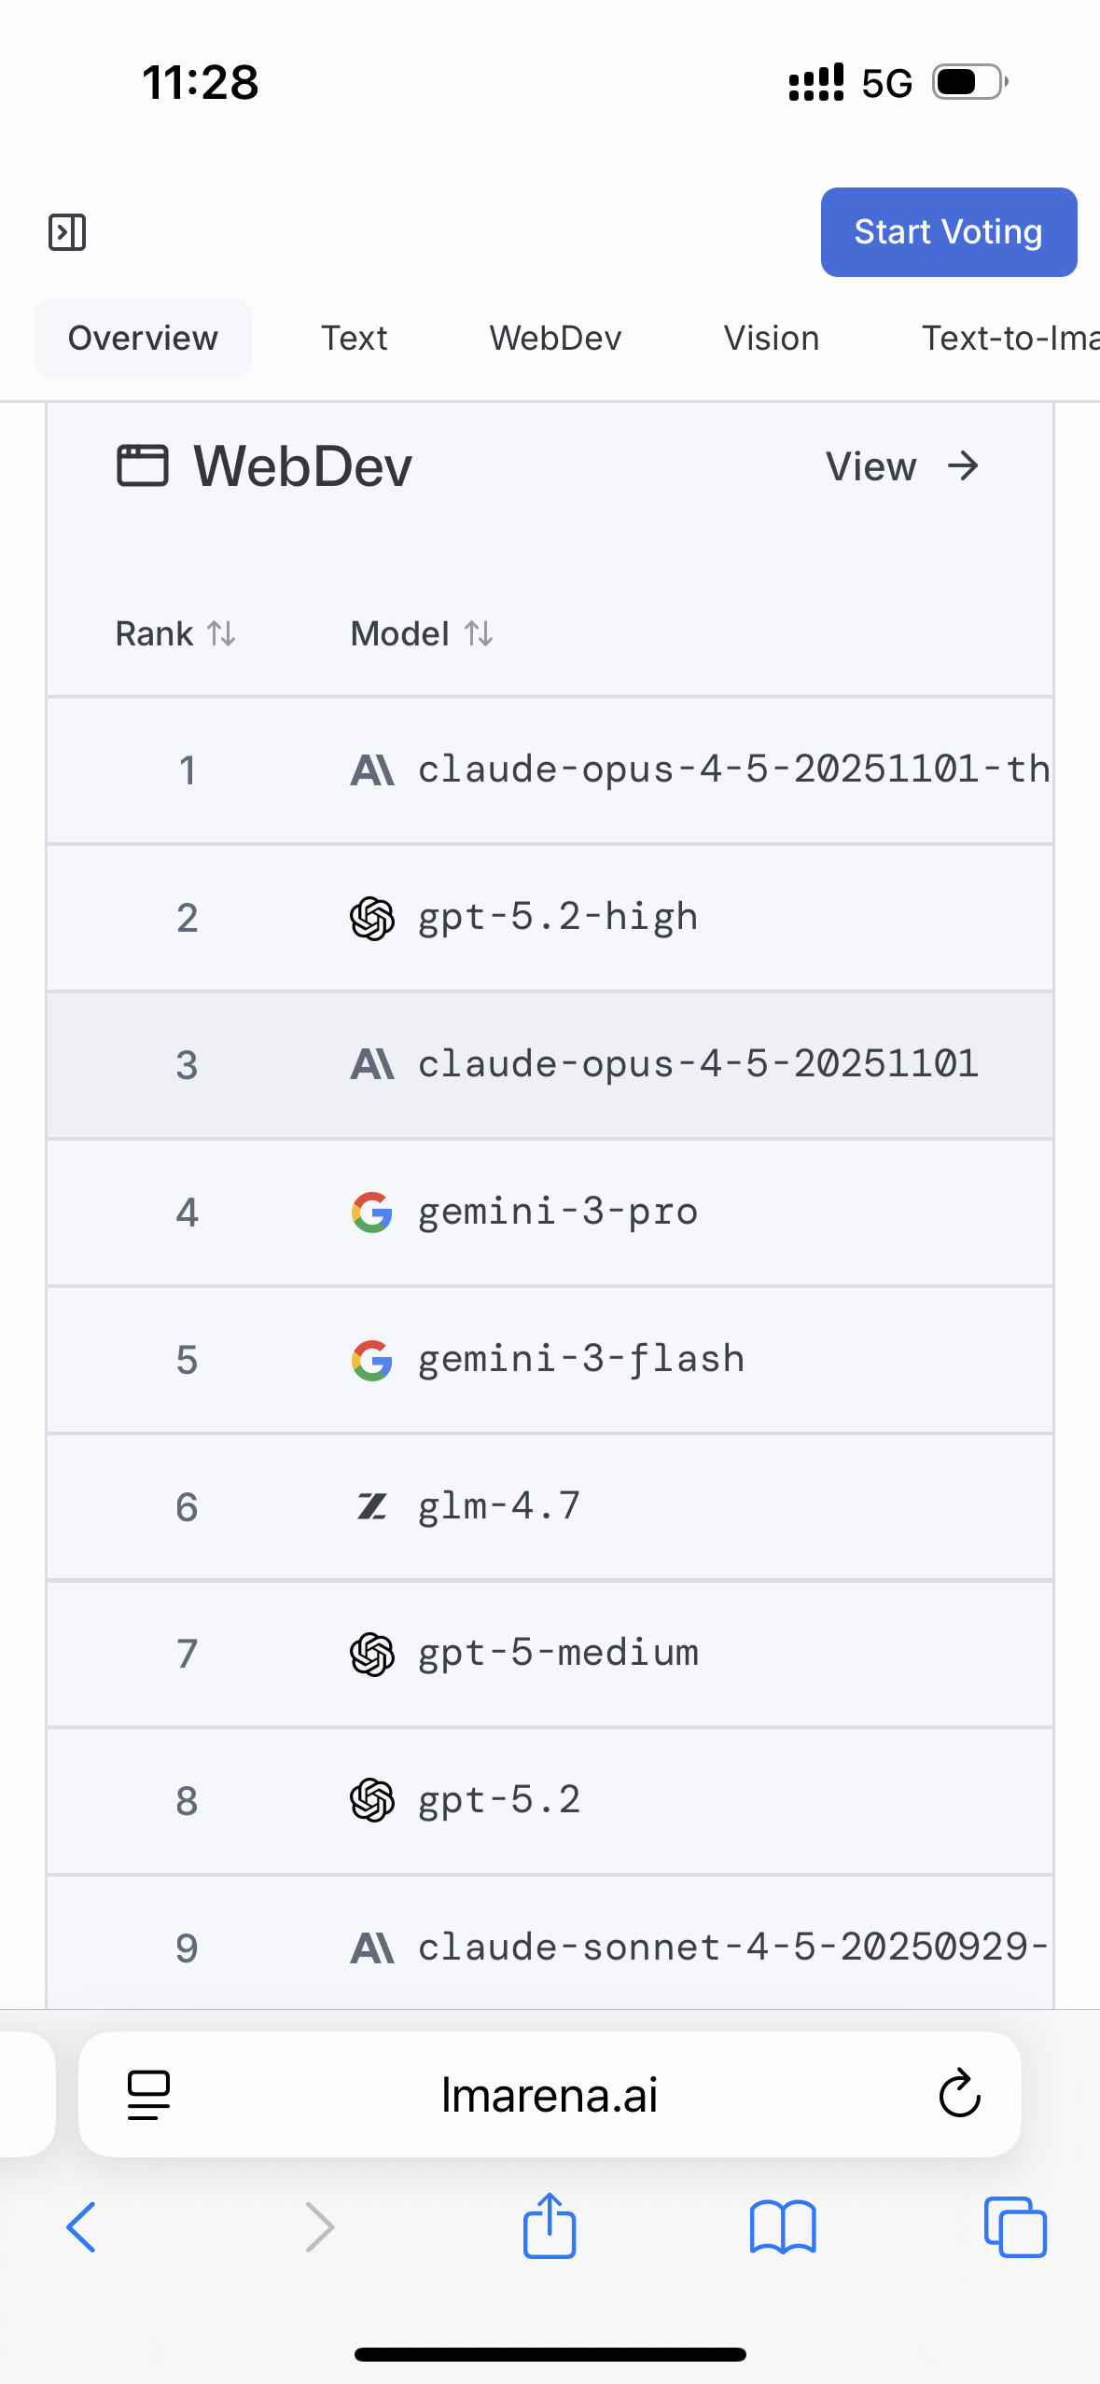Tap the Safari reload page icon

tap(959, 2095)
